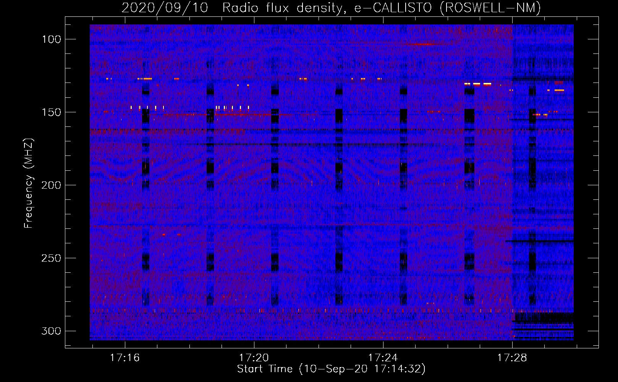The image size is (618, 382).
Task: Click the 200 frequency tick label
Action: click(51, 185)
